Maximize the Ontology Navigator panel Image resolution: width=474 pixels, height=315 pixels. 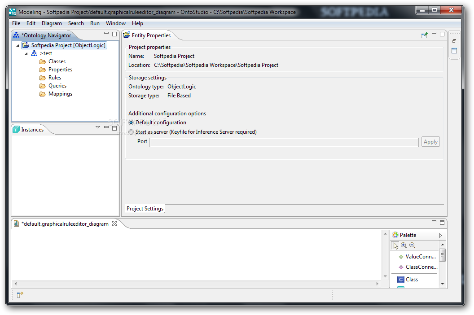[114, 34]
